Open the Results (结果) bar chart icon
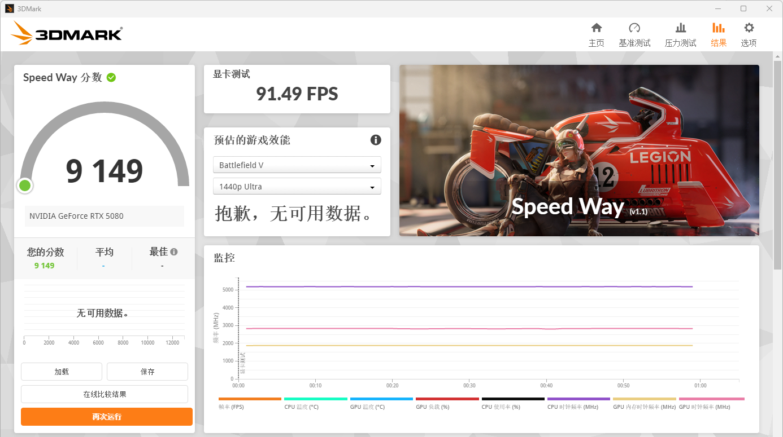Screen dimensions: 783x437 pyautogui.click(x=719, y=28)
